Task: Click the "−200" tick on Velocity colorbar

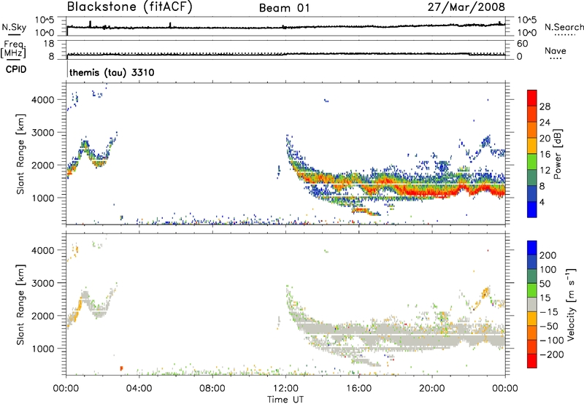Action: (x=551, y=354)
